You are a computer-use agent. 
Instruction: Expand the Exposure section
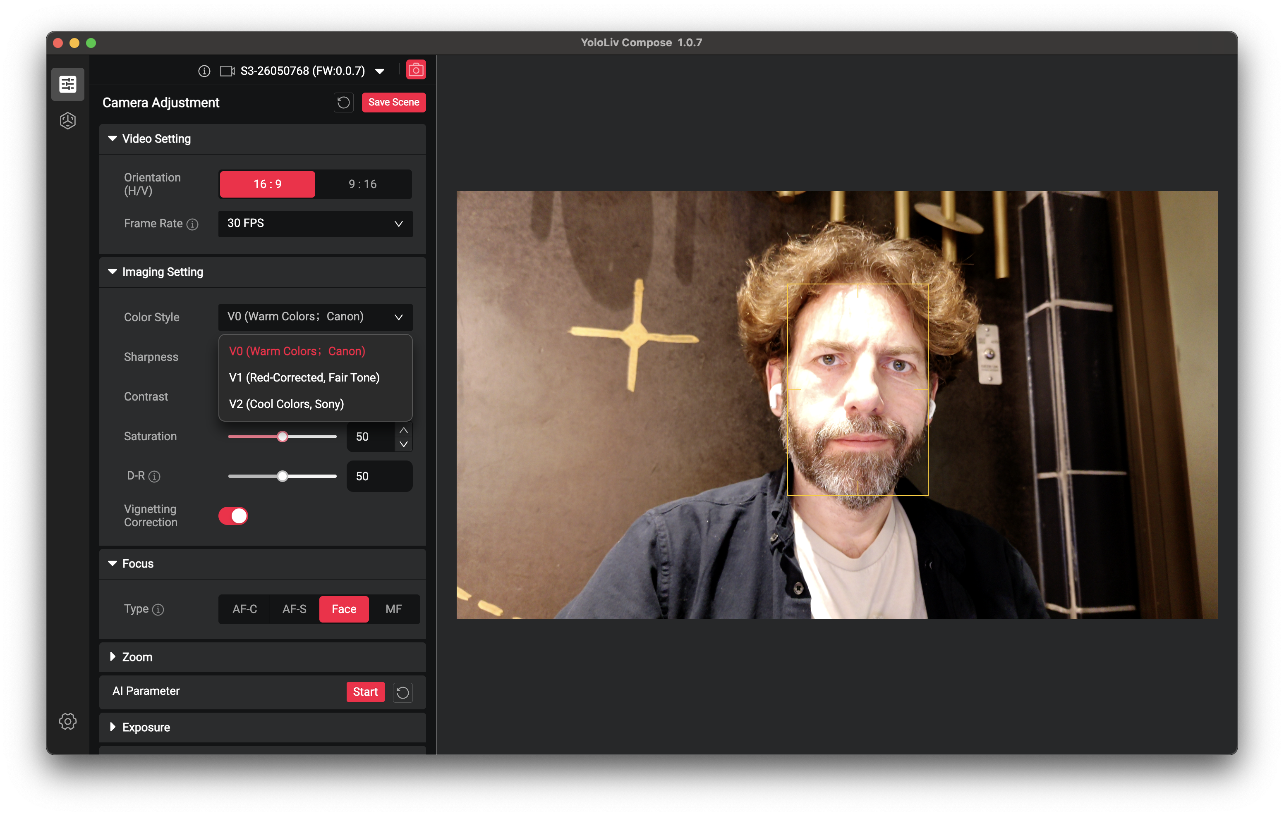(146, 727)
